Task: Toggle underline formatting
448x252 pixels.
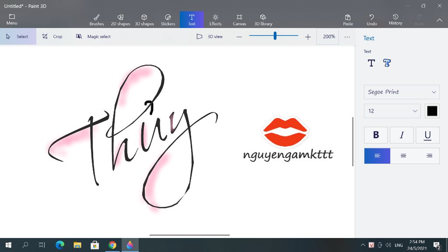Action: [427, 135]
